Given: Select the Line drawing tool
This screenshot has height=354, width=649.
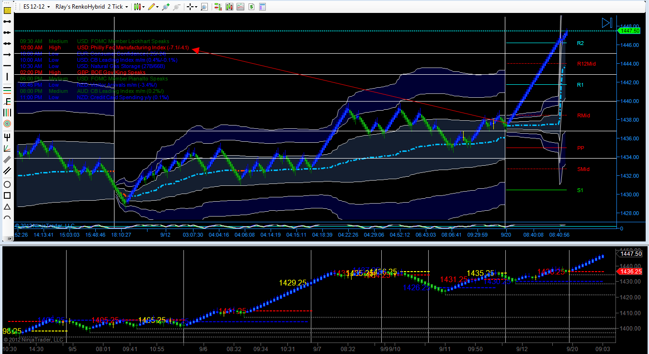Looking at the screenshot, I should (7, 21).
